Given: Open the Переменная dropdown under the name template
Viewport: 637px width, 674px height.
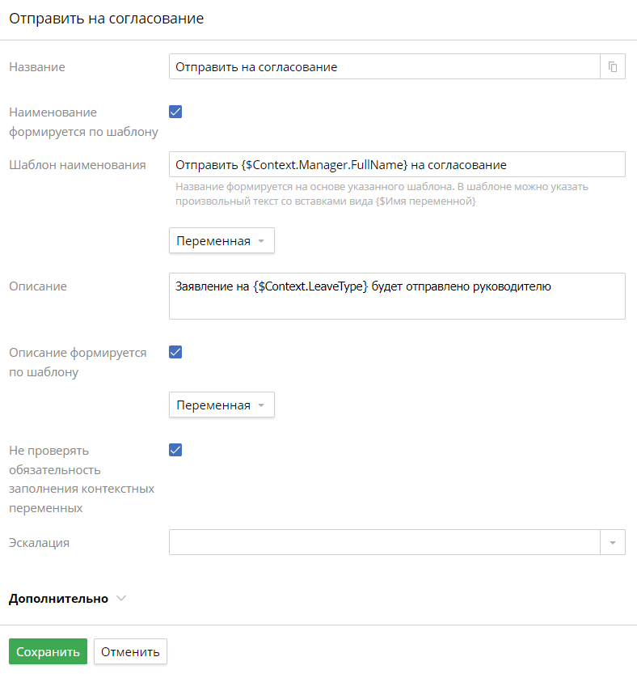Looking at the screenshot, I should [x=221, y=241].
